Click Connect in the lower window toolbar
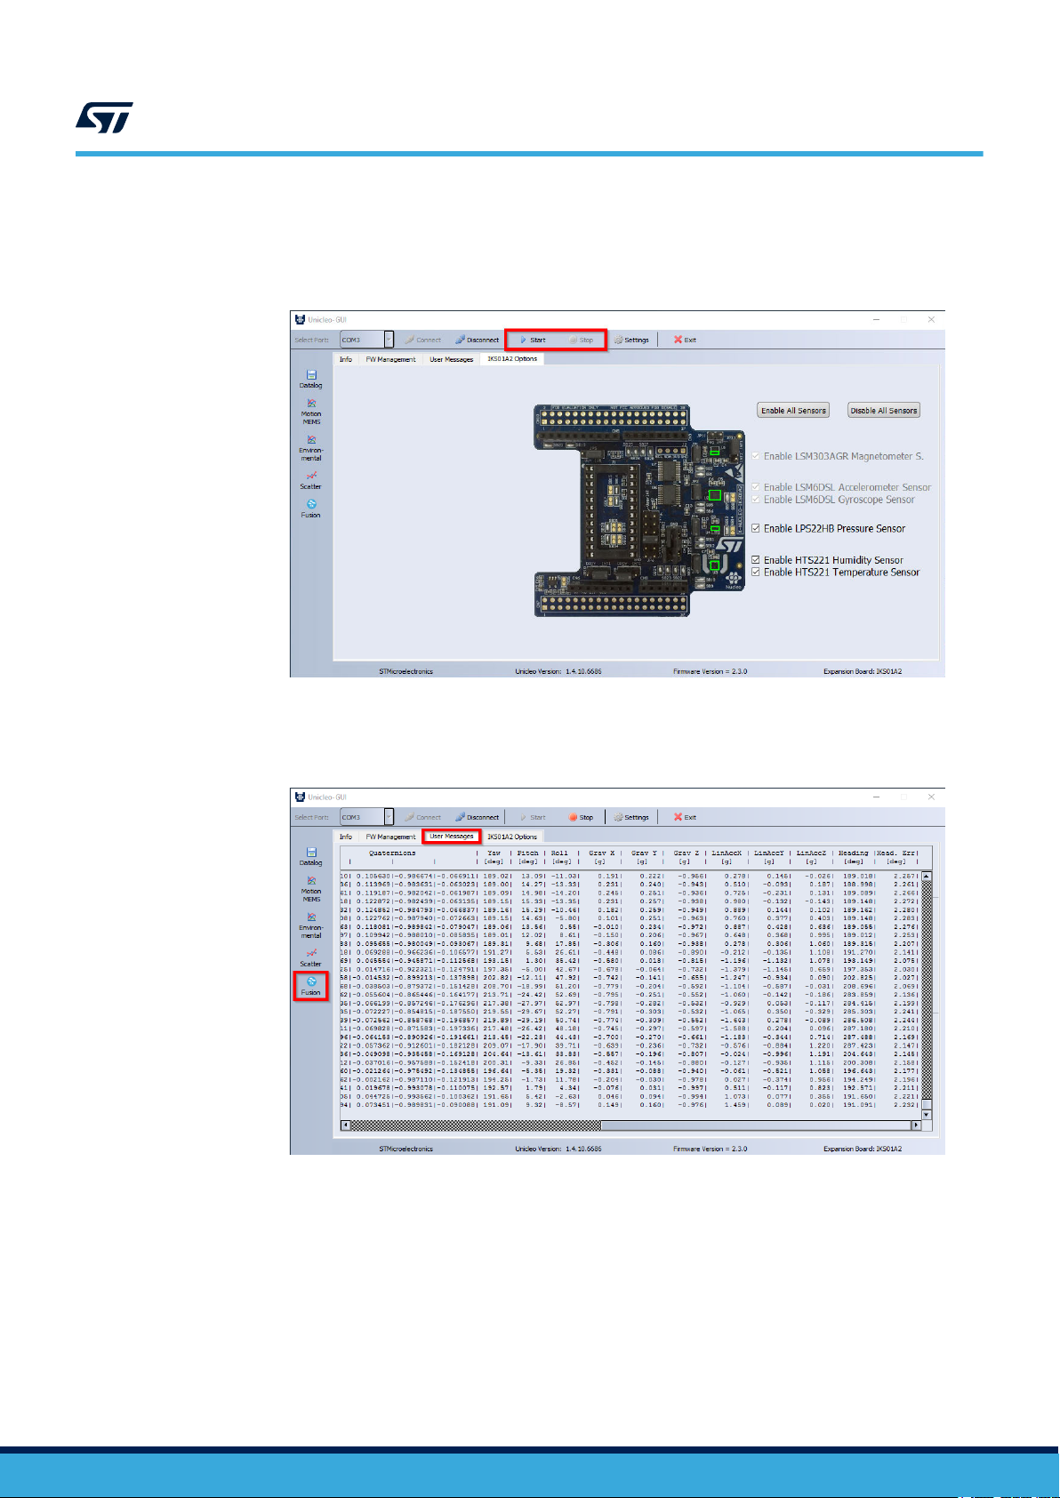Screen dimensions: 1060x1498 pos(422,817)
